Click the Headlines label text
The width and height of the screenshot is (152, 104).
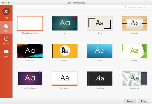100,88
